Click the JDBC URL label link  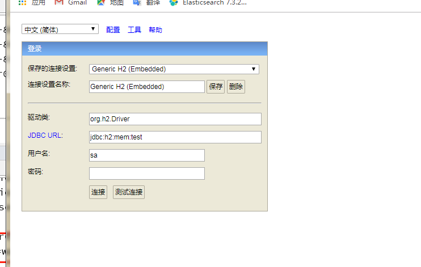click(x=45, y=135)
